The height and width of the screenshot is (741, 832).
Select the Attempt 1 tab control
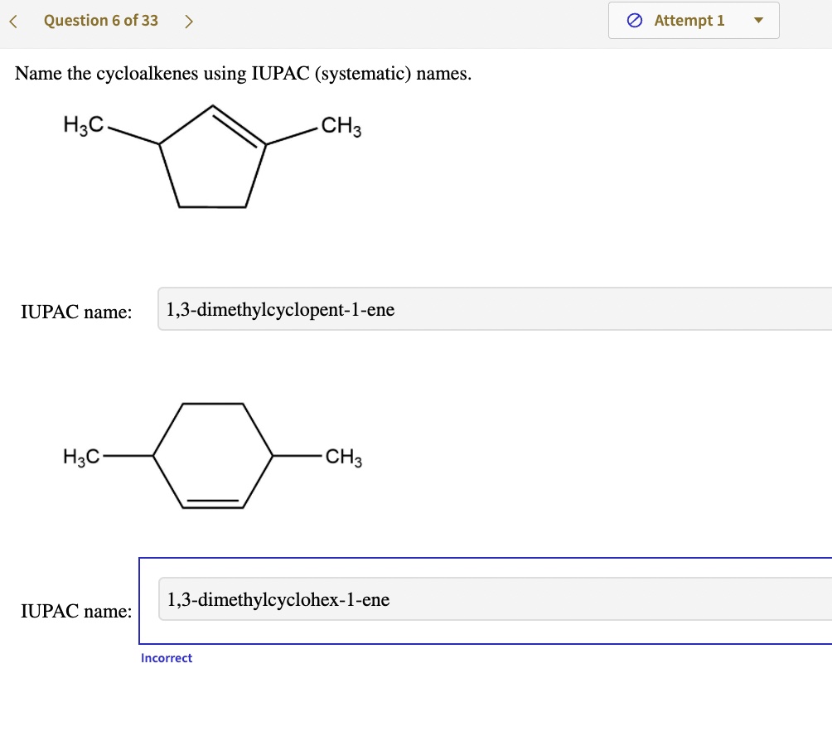pos(694,20)
